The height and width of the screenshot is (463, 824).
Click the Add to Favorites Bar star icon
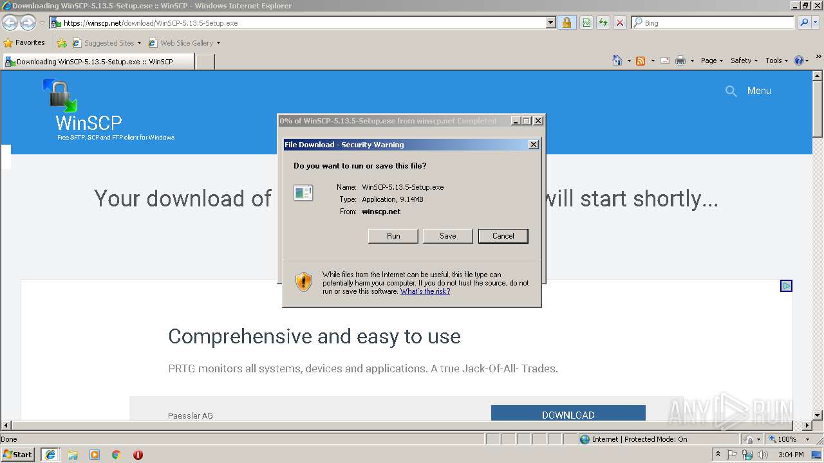(x=62, y=43)
